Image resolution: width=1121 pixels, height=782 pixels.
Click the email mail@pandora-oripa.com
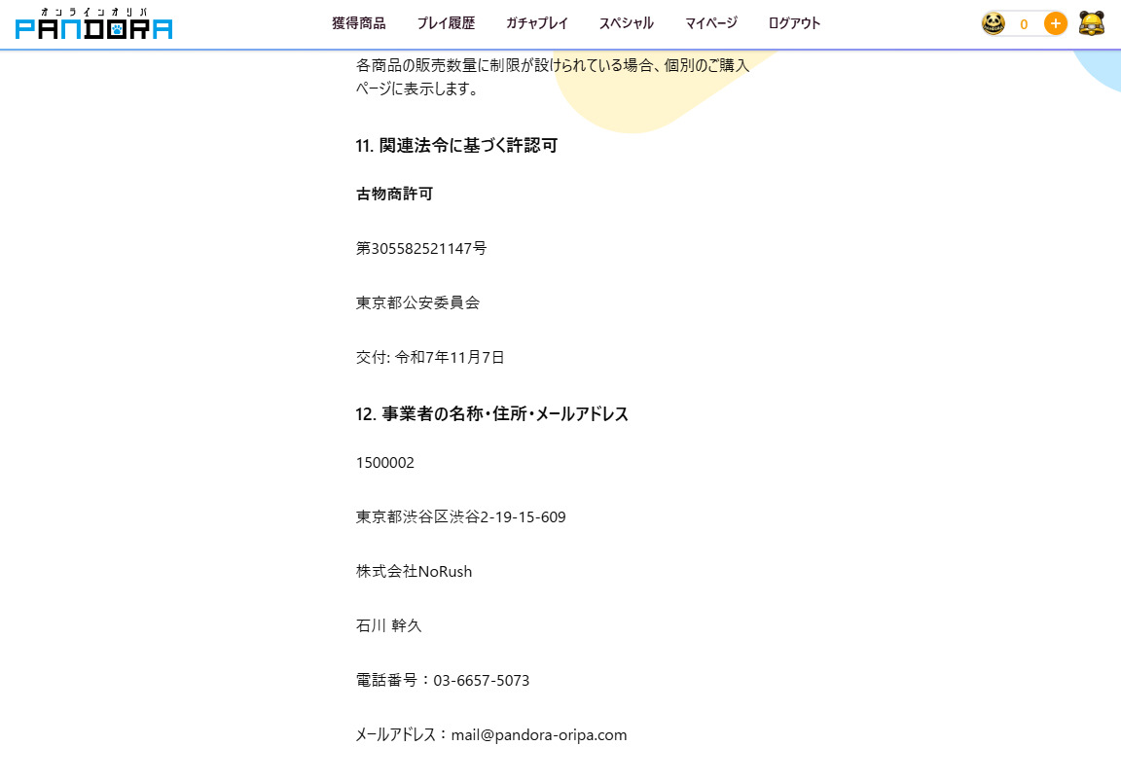[538, 735]
